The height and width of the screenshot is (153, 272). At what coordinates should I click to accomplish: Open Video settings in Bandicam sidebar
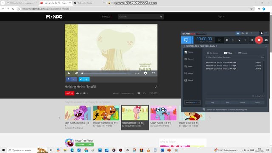pyautogui.click(x=188, y=66)
